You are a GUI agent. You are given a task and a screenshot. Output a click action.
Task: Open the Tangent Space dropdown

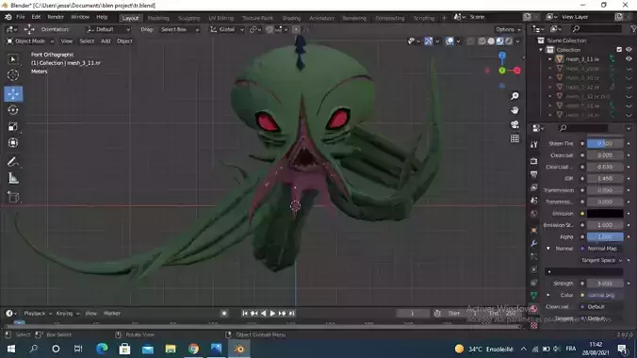click(x=602, y=260)
